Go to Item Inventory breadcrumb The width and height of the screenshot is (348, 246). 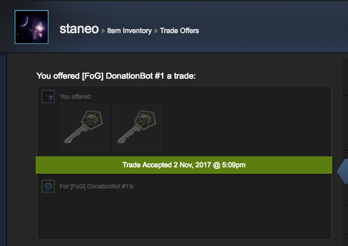coord(129,31)
